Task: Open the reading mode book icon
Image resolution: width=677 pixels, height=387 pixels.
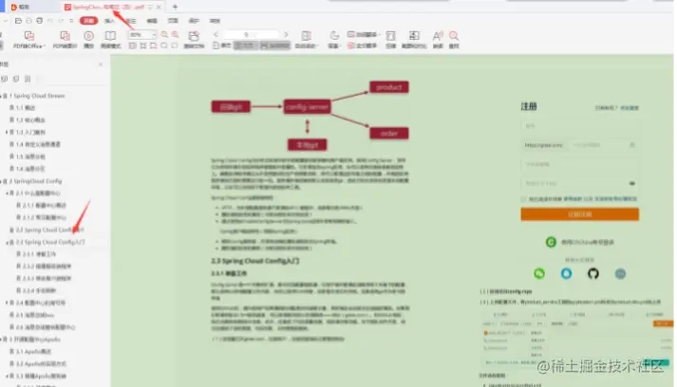Action: 110,36
